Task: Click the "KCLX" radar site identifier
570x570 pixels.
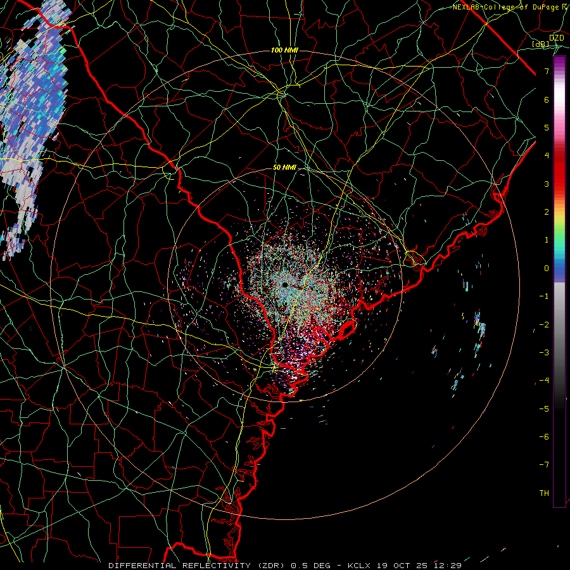Action: point(359,566)
